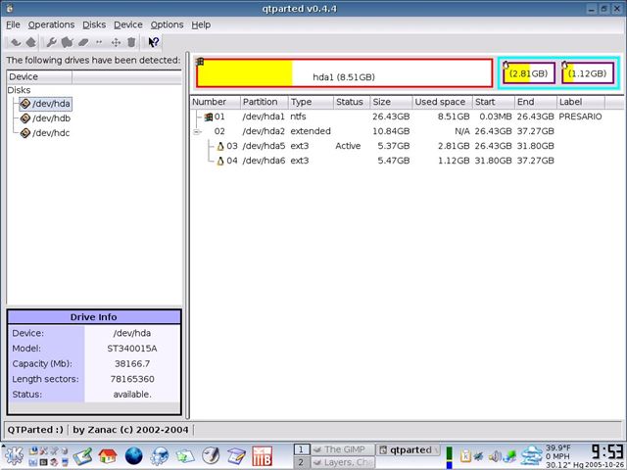The image size is (627, 470).
Task: Sort by the End column header
Action: (x=536, y=102)
